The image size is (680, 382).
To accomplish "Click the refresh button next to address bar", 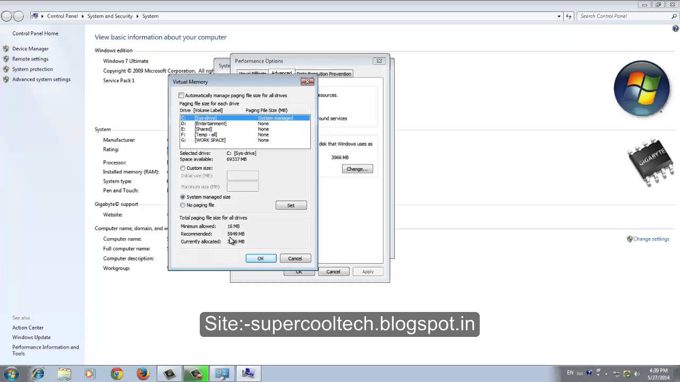I will (x=568, y=16).
